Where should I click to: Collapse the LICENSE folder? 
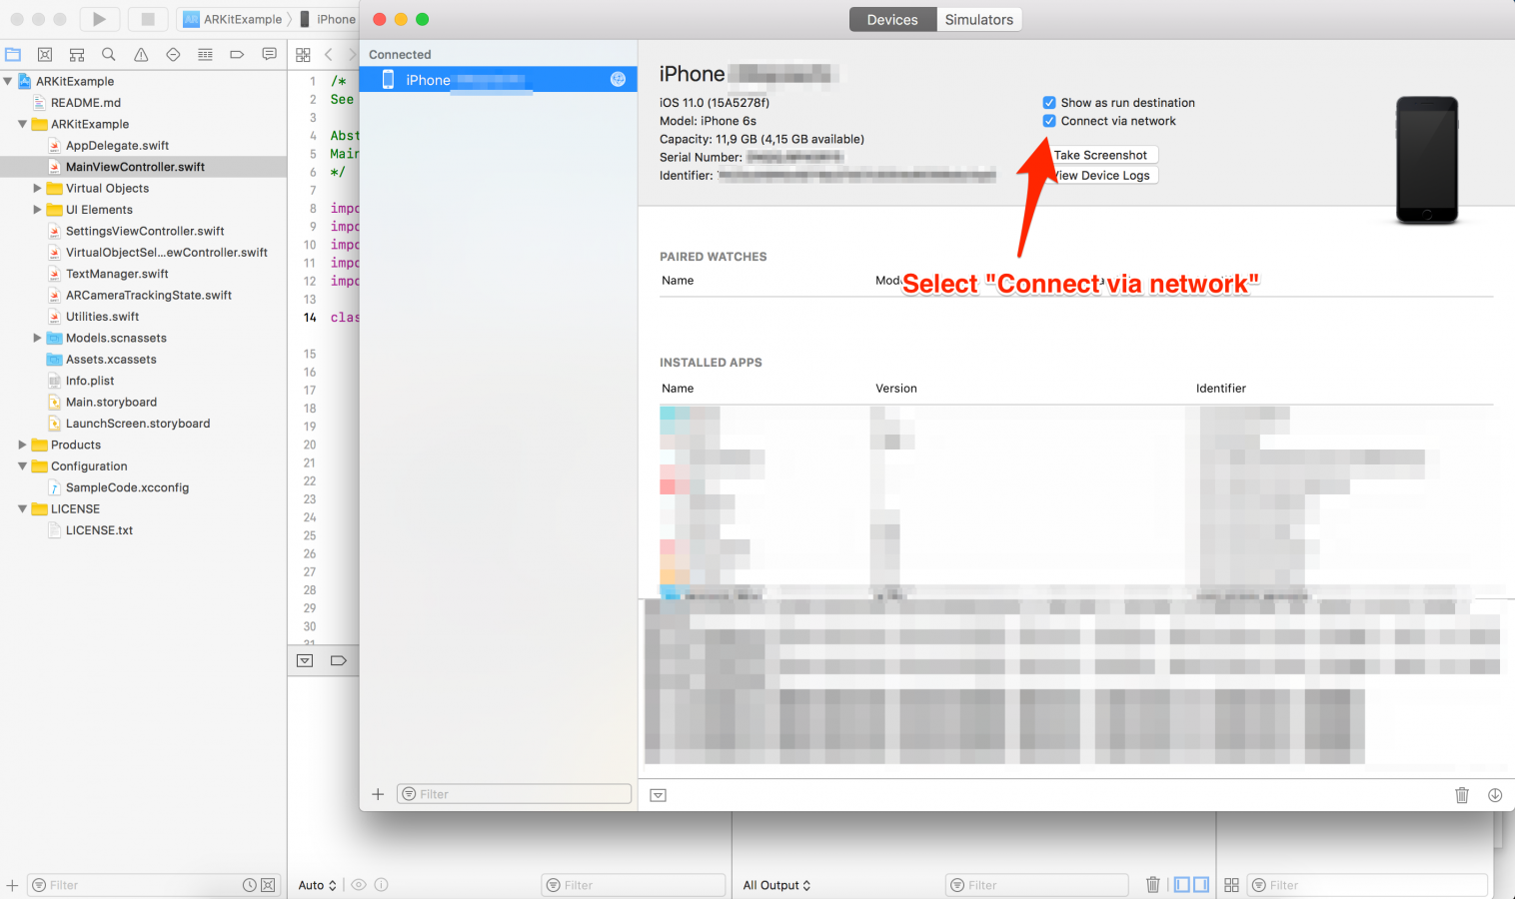click(22, 508)
